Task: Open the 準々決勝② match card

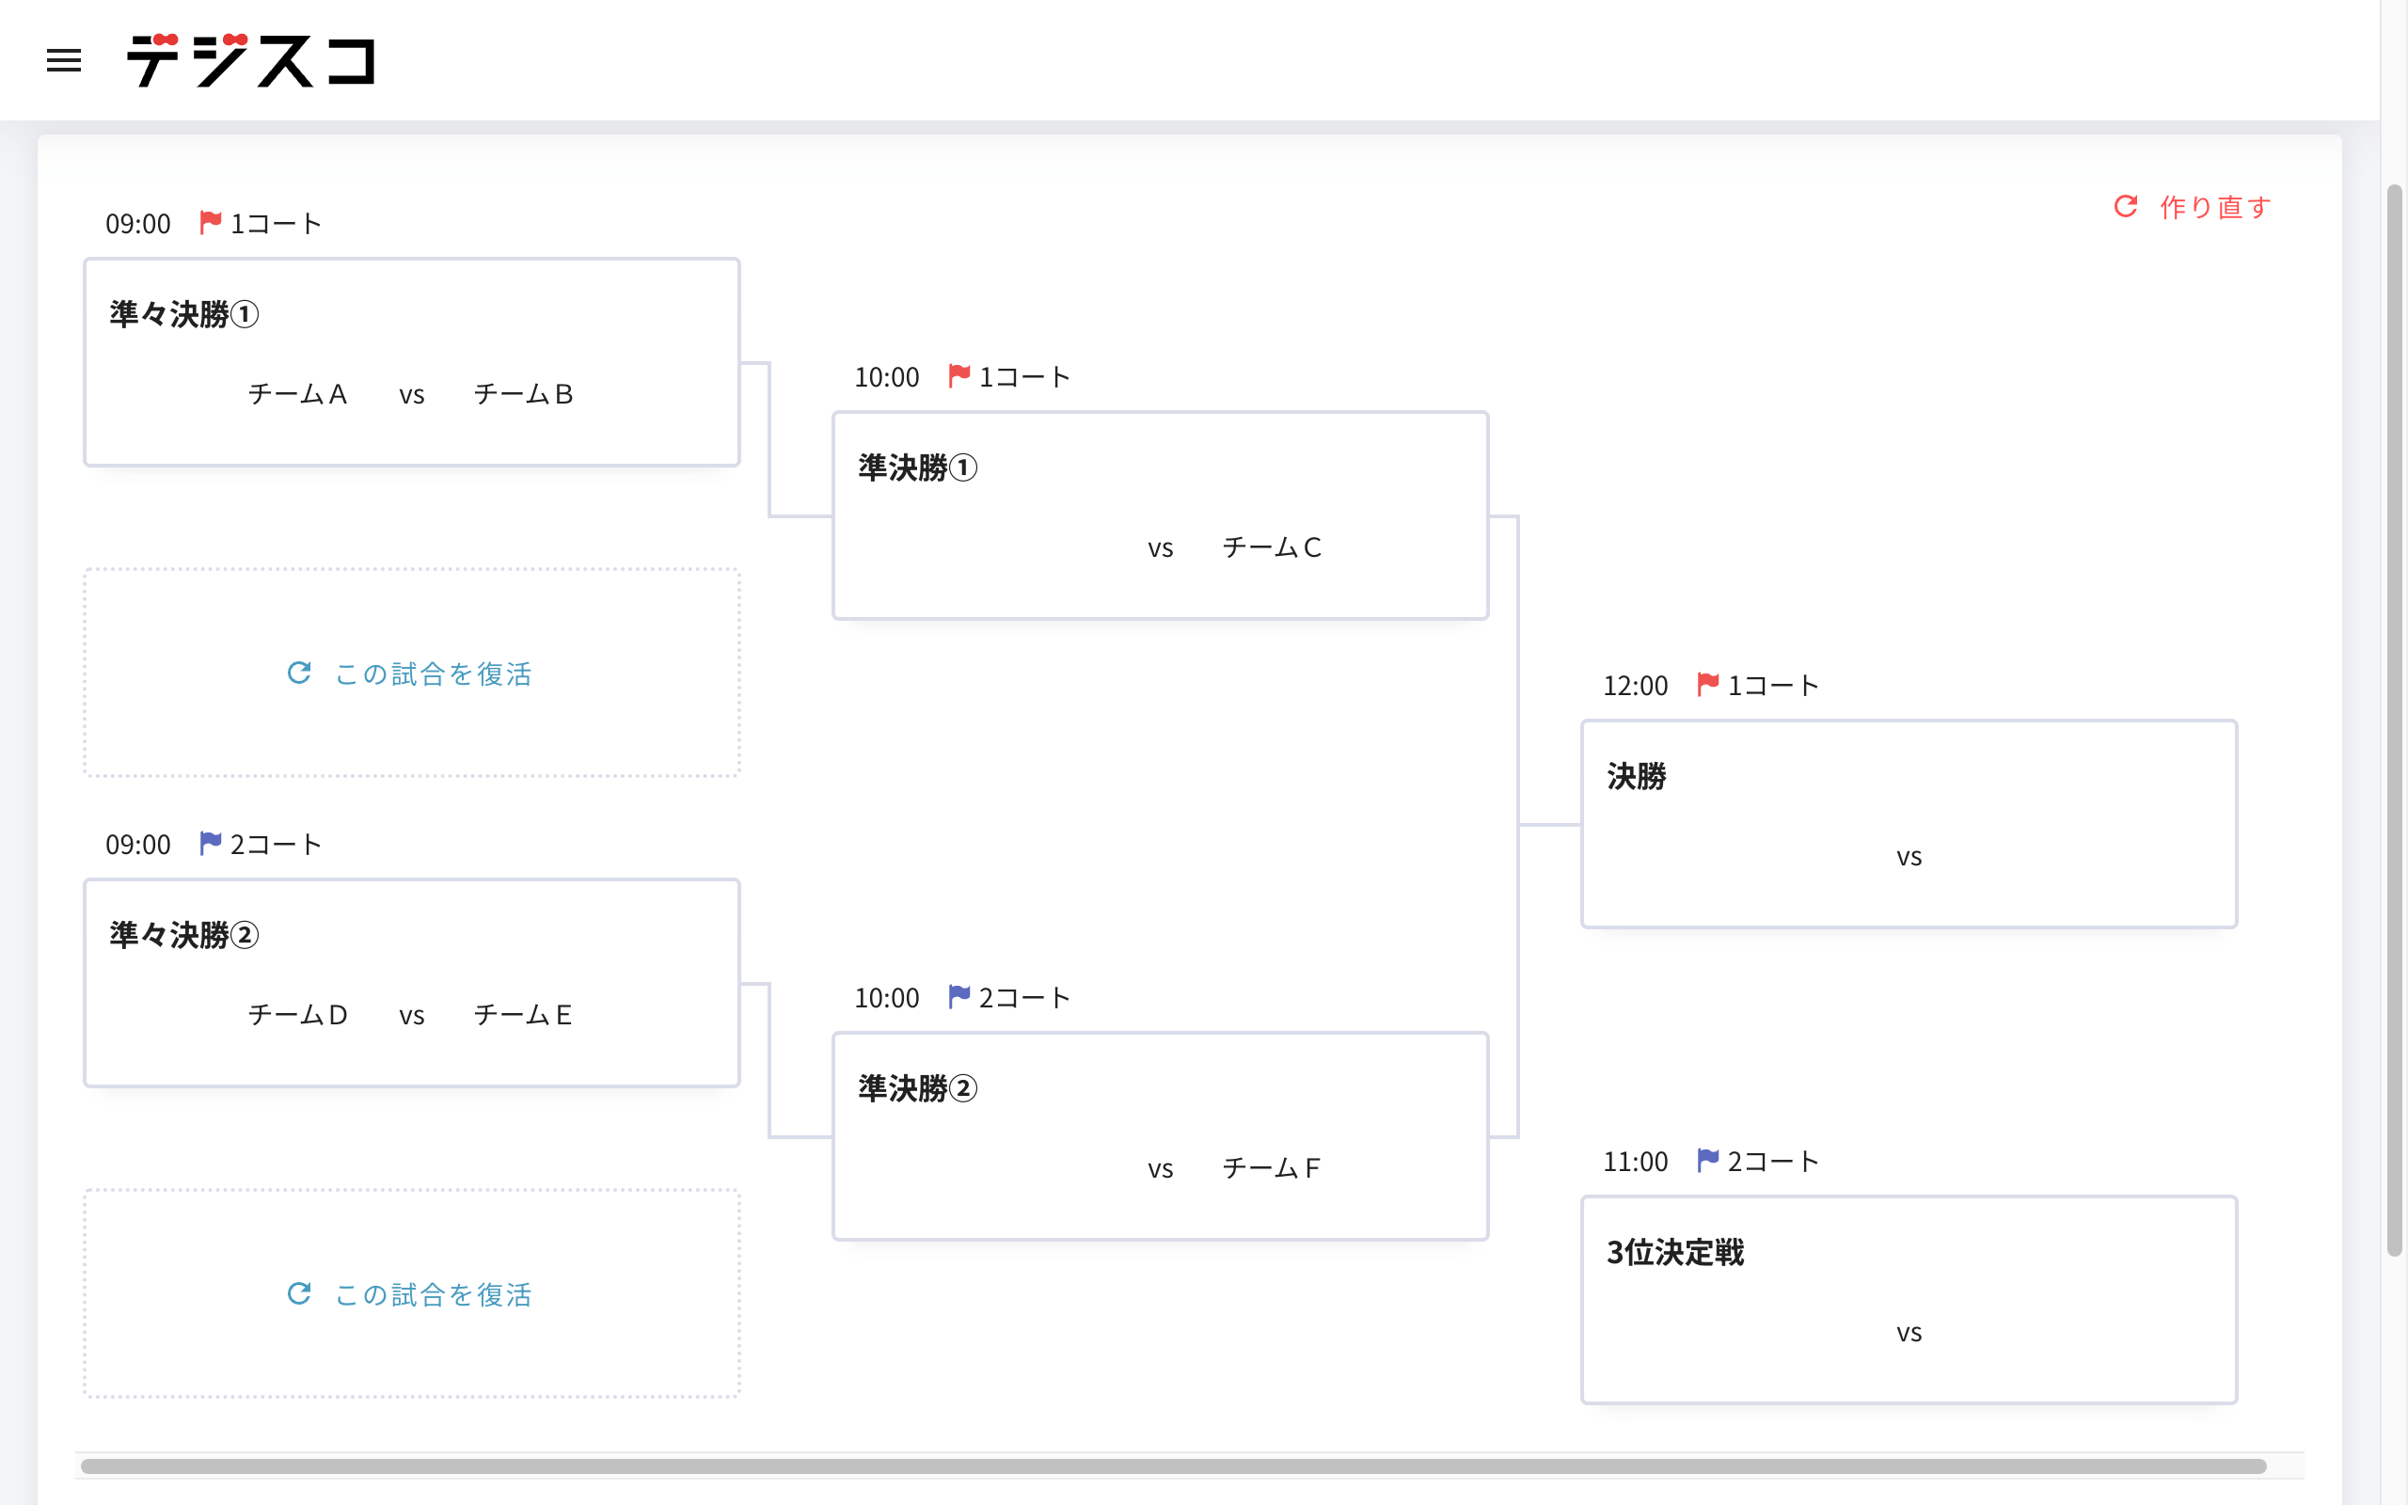Action: click(x=412, y=984)
